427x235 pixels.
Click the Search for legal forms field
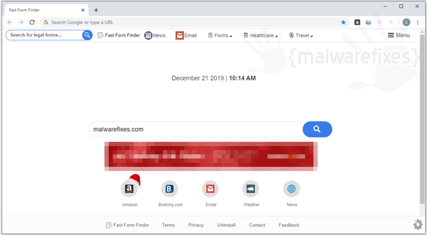tap(44, 35)
